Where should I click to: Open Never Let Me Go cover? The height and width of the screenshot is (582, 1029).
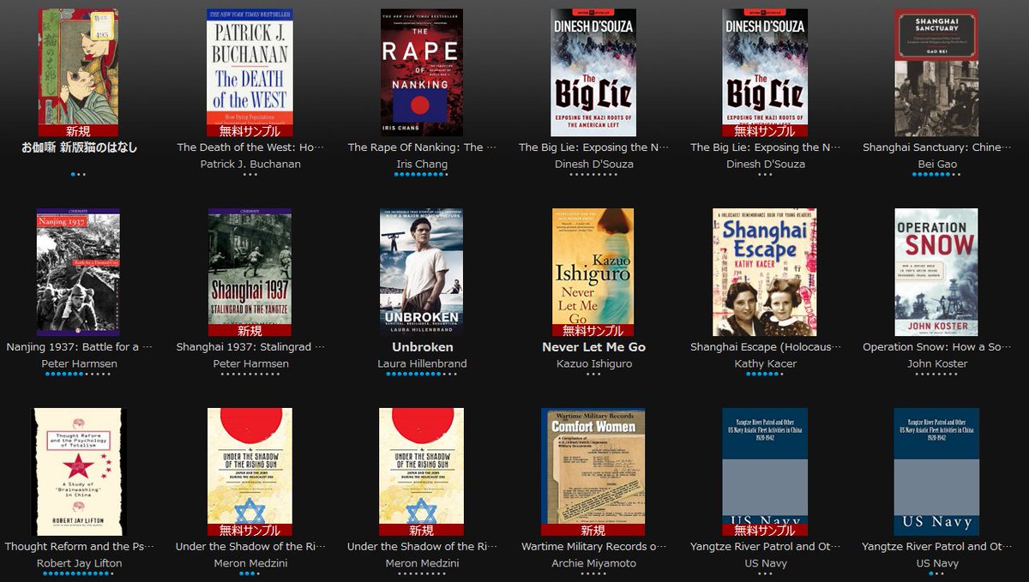tap(593, 272)
